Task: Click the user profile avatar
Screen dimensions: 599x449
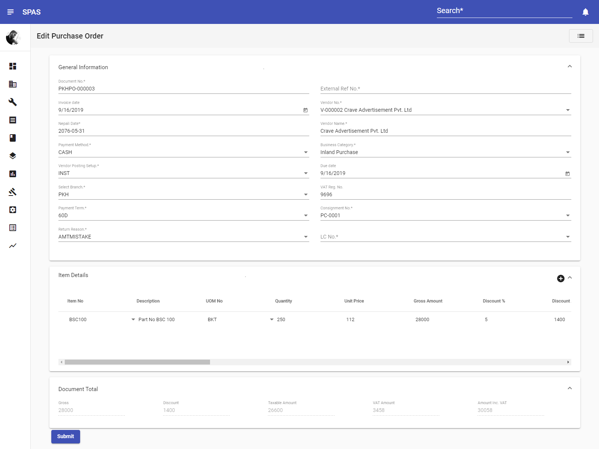Action: (x=13, y=37)
